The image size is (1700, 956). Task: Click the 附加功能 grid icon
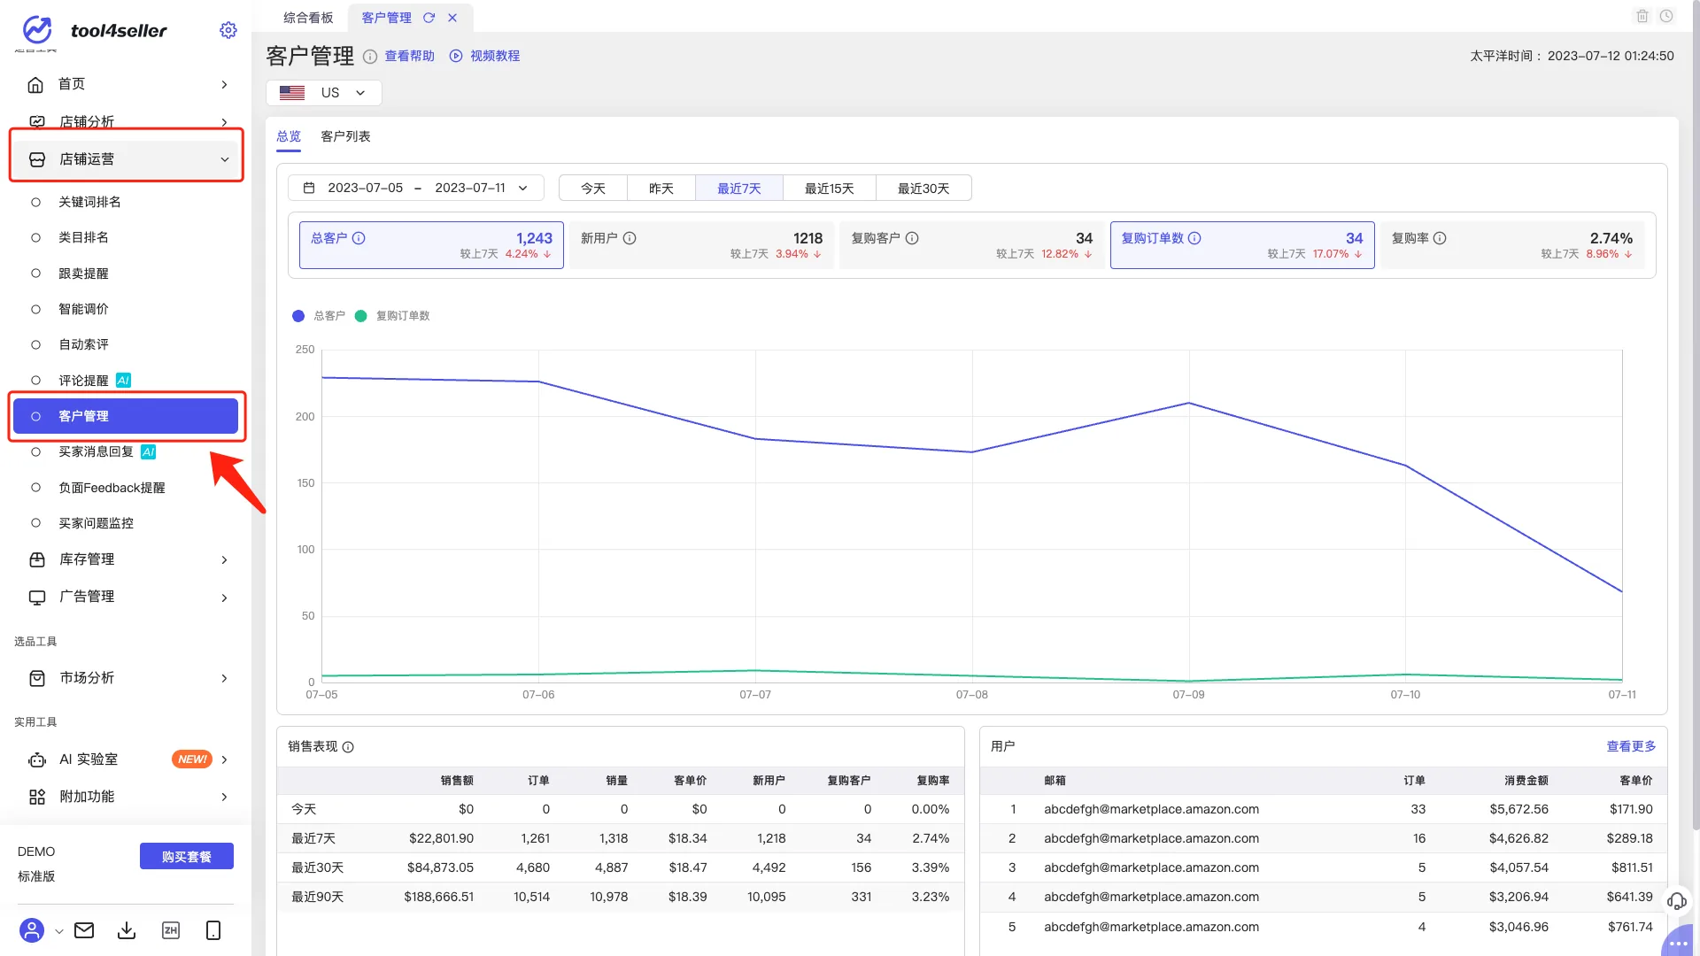[37, 797]
